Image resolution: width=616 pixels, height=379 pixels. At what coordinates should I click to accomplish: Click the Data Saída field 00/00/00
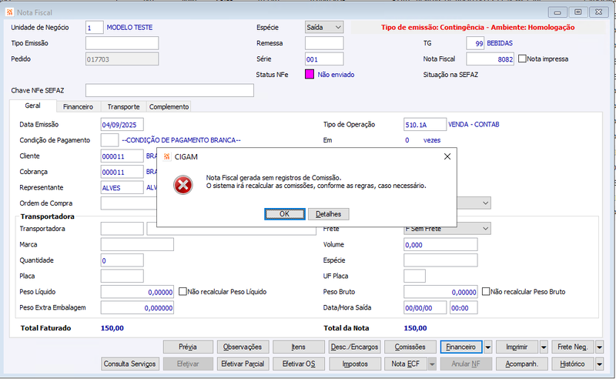[x=425, y=307]
